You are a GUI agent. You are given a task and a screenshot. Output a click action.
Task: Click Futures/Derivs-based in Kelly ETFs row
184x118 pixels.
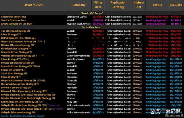(x=118, y=102)
